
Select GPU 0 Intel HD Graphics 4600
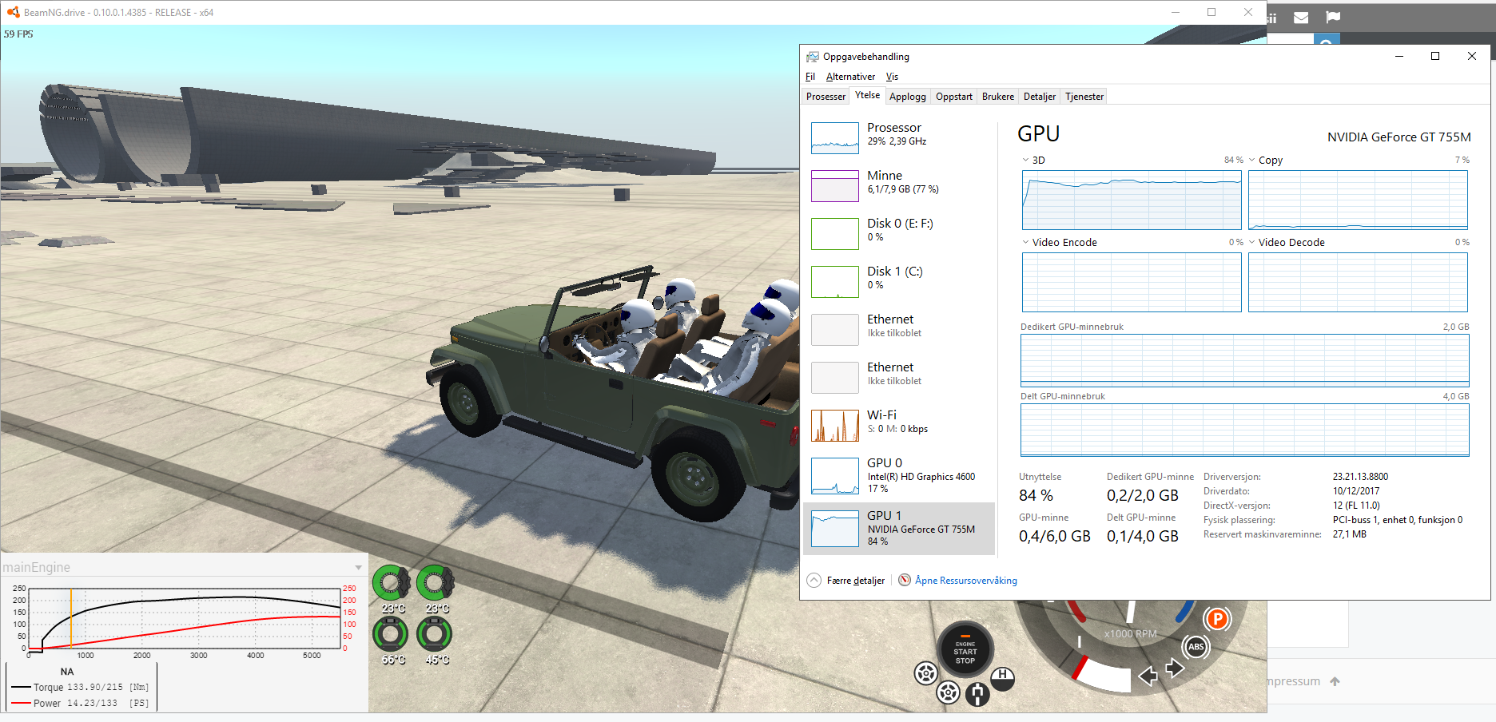pos(899,475)
